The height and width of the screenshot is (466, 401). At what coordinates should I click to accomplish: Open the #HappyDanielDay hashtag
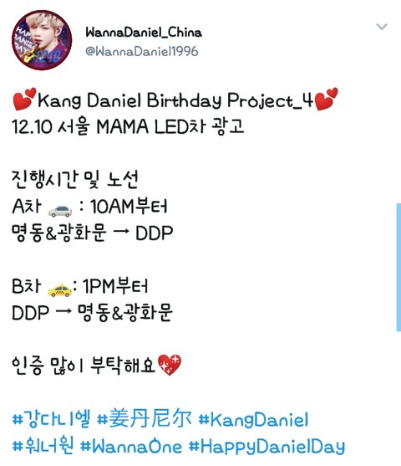[x=266, y=447]
